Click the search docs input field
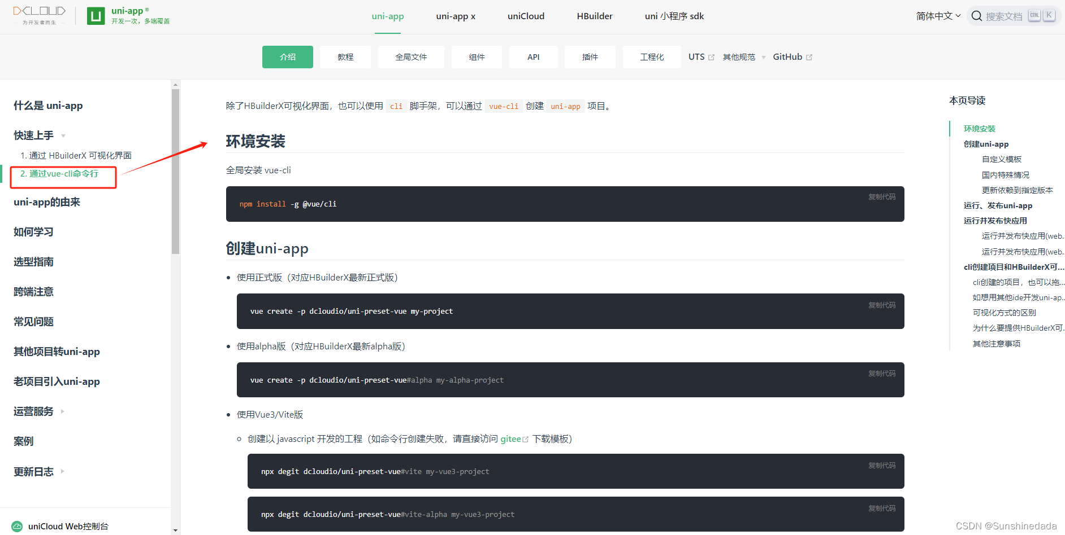This screenshot has height=535, width=1065. click(x=1014, y=16)
